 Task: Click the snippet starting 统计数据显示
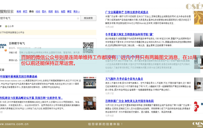[x=148, y=42]
